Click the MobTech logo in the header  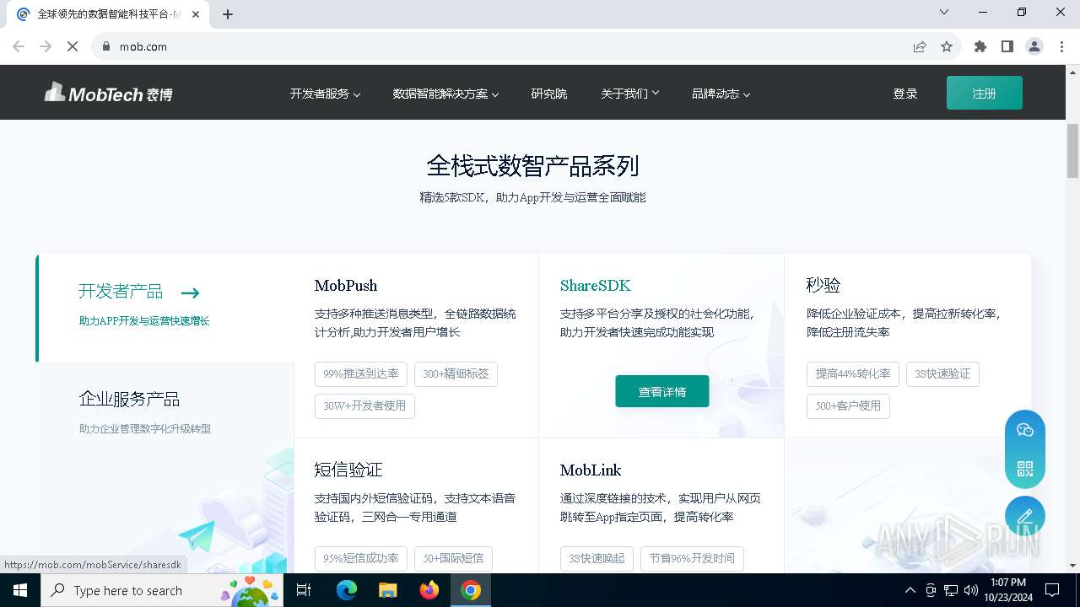click(x=108, y=93)
